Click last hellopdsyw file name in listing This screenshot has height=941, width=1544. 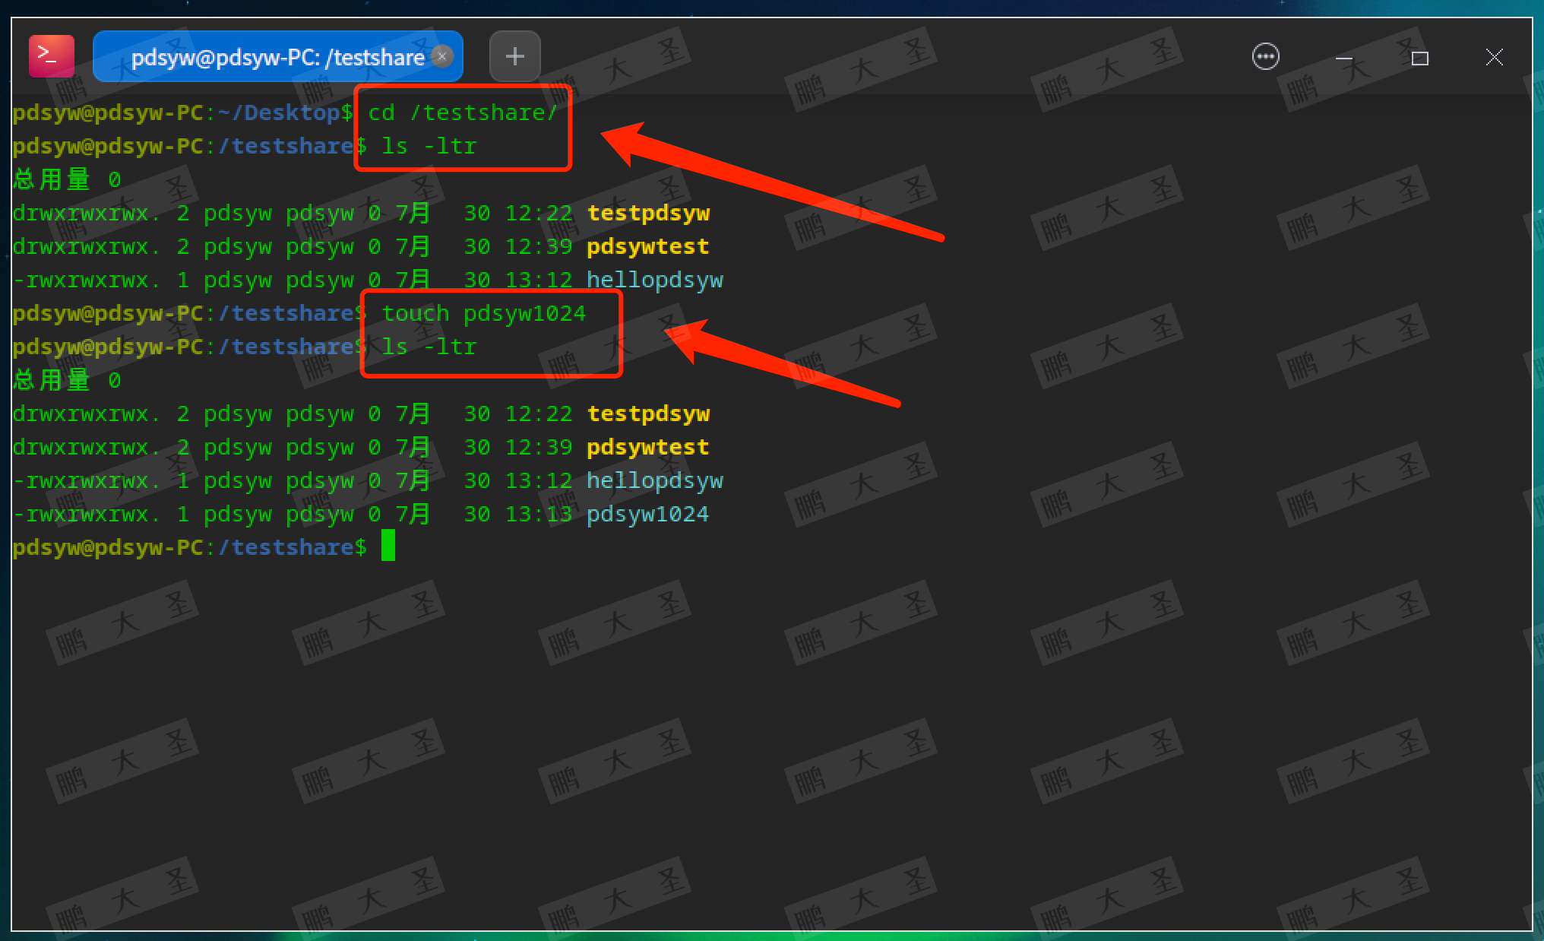[654, 480]
